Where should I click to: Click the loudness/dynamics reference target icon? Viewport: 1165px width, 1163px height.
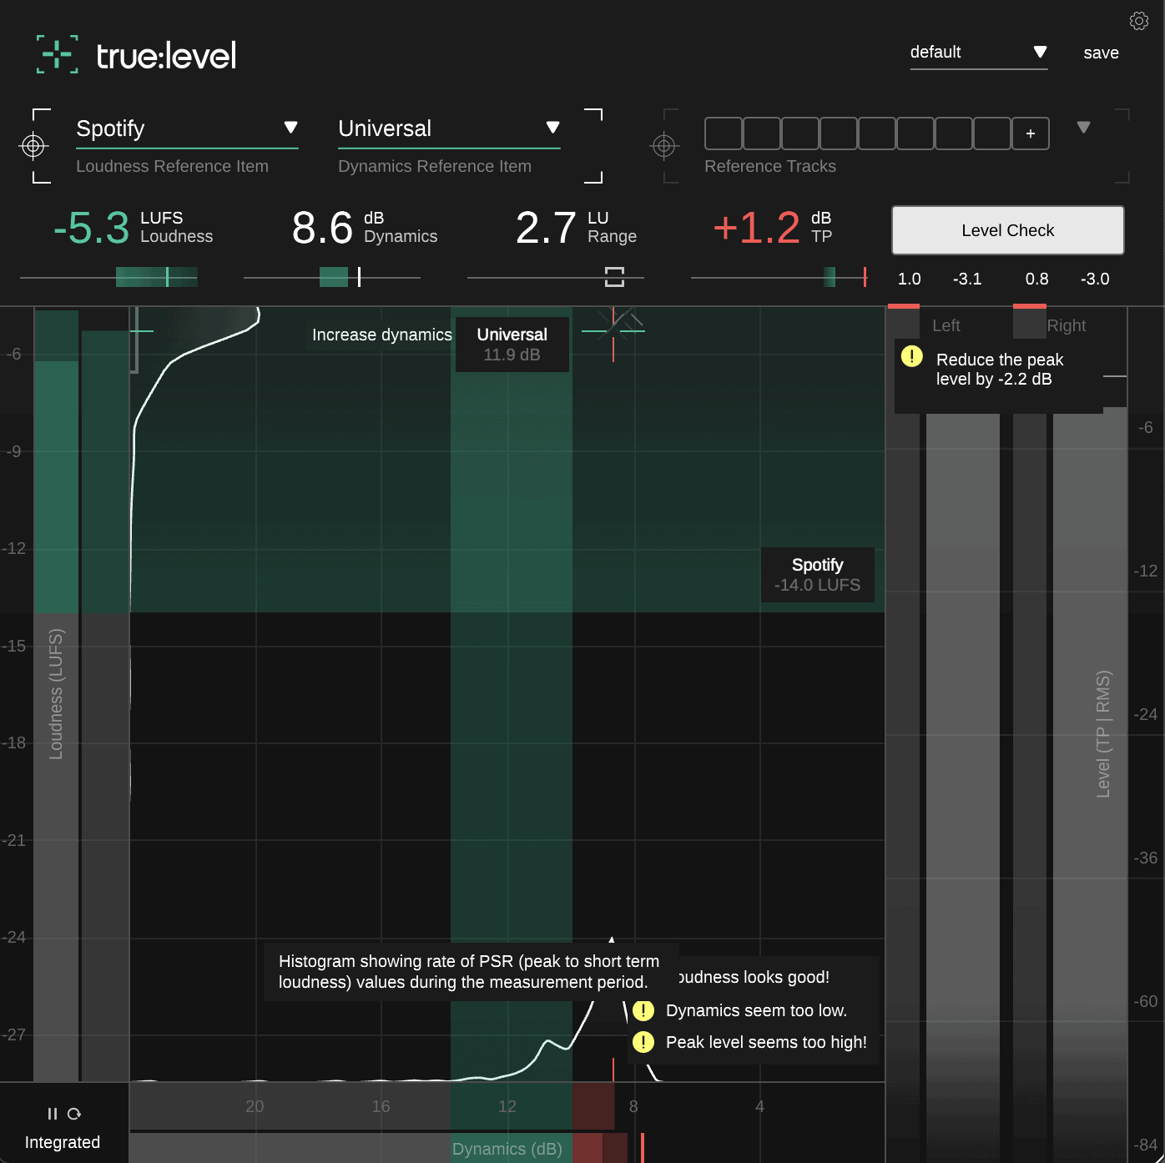coord(33,146)
